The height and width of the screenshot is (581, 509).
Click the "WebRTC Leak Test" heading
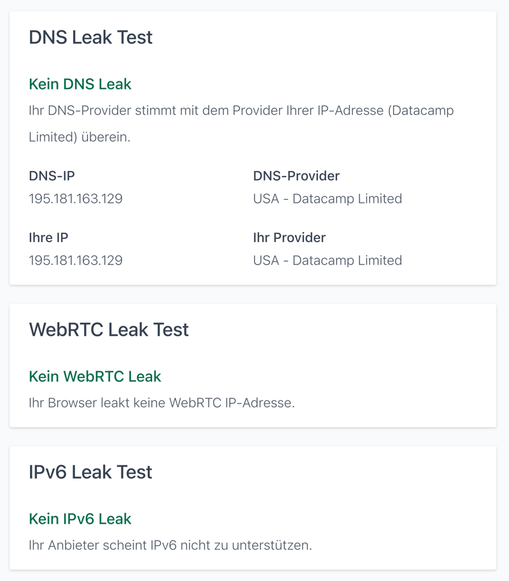point(109,330)
